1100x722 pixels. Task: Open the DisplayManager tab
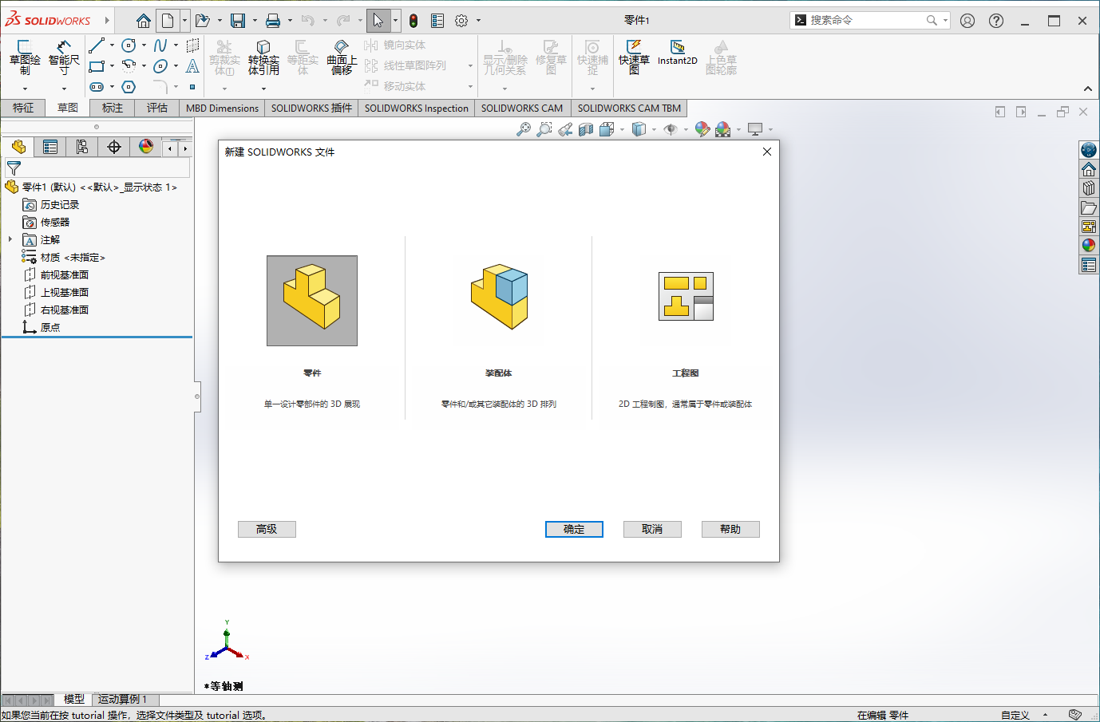146,147
